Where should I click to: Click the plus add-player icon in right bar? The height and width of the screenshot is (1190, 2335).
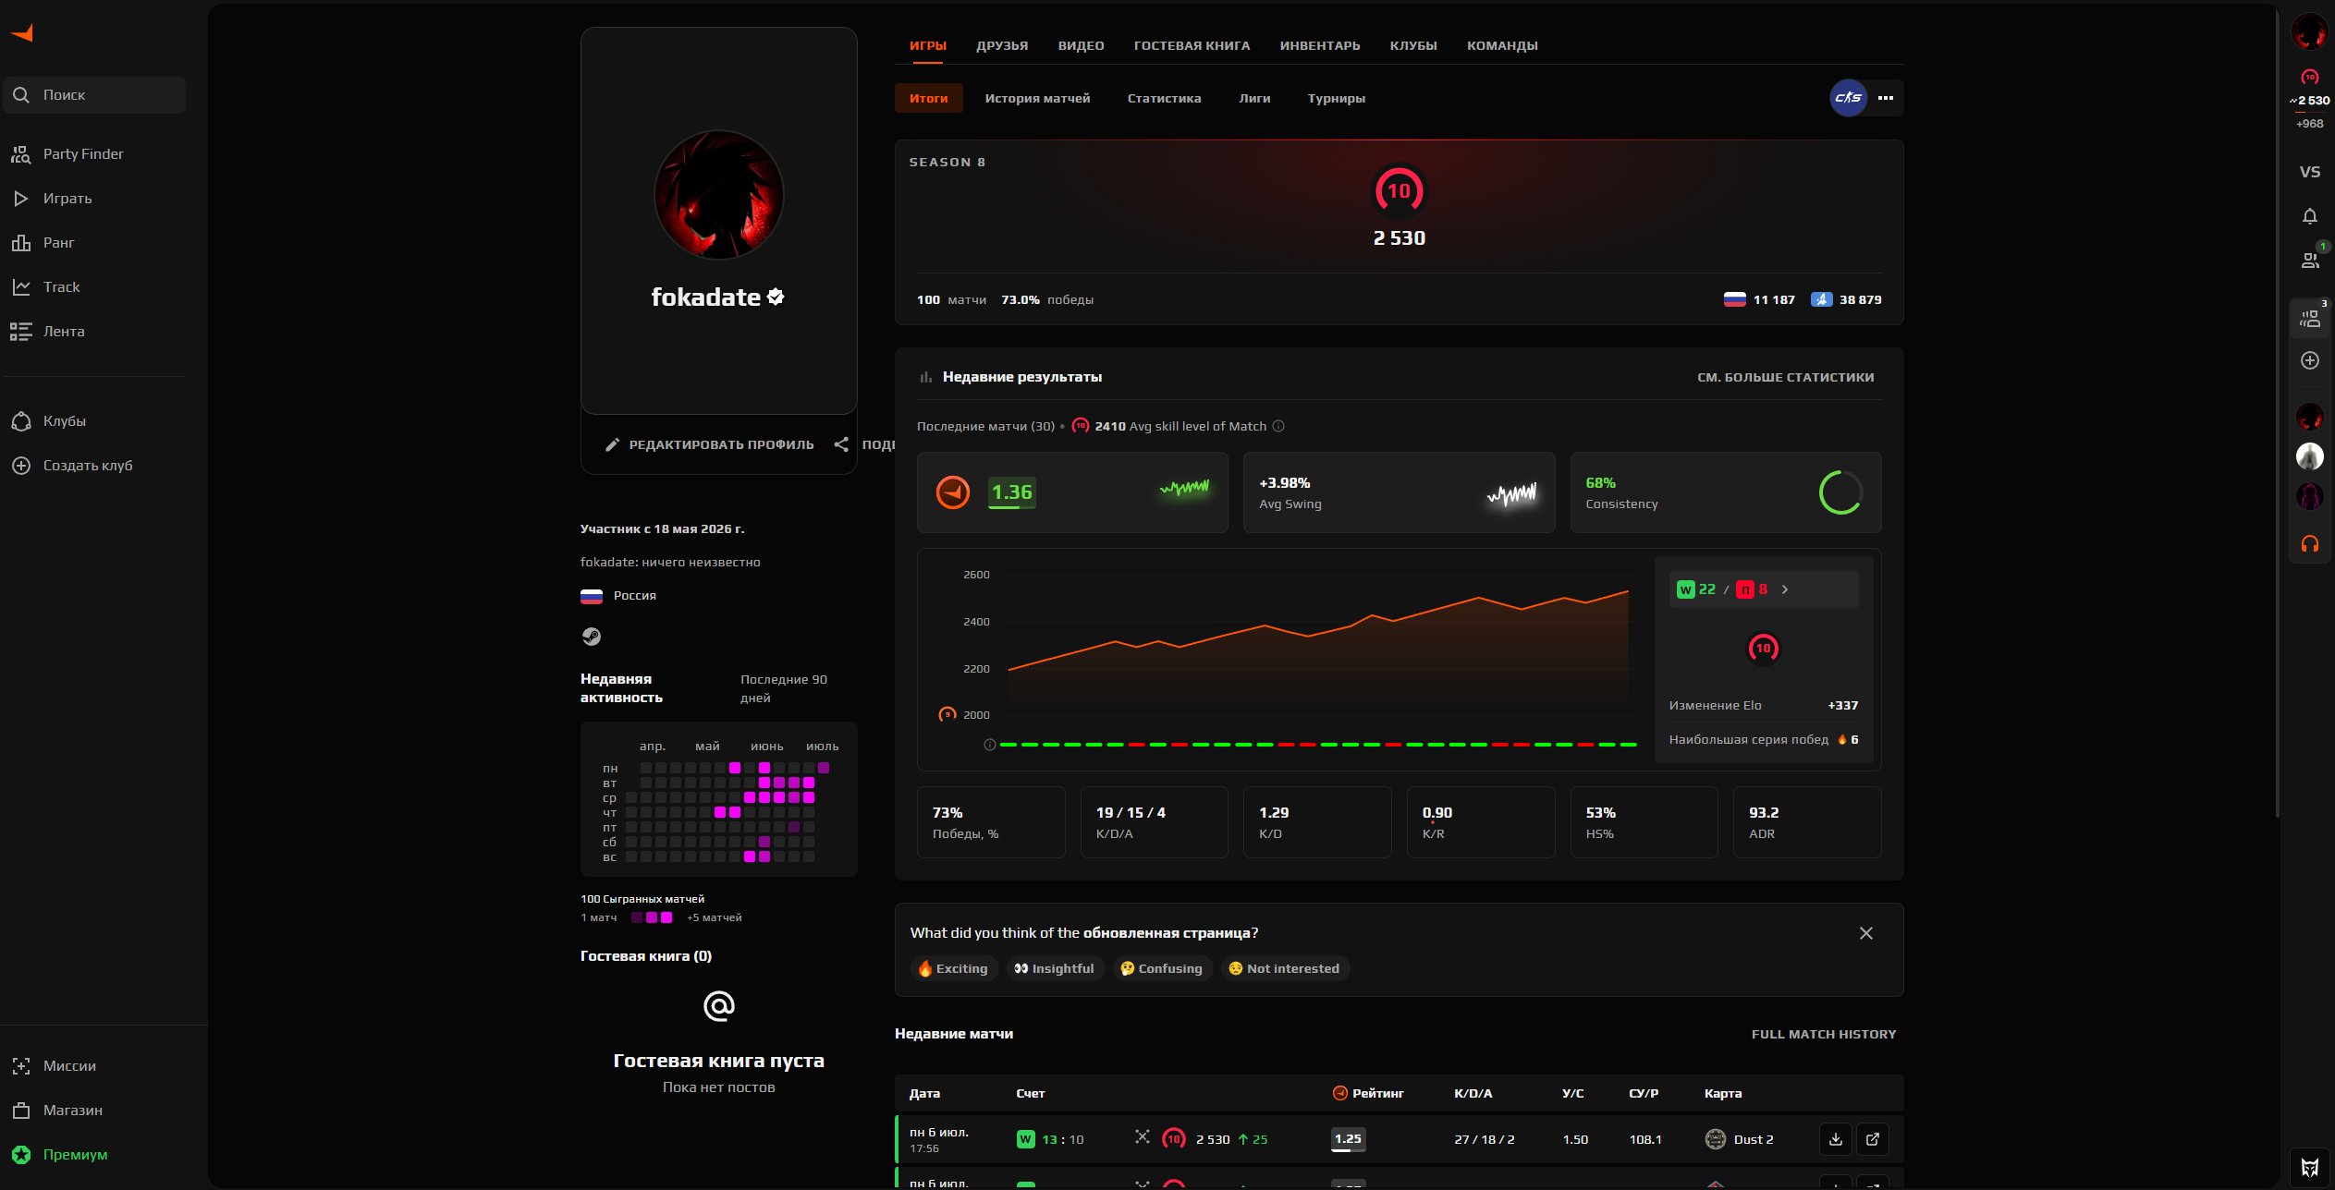tap(2309, 360)
